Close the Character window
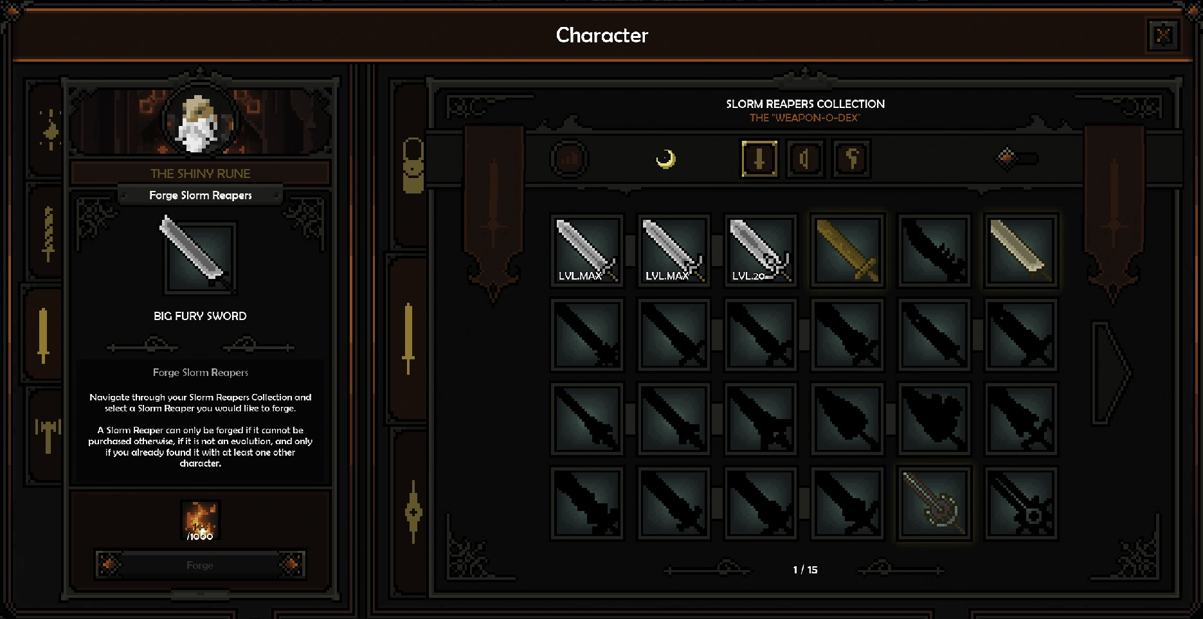The image size is (1203, 619). point(1163,35)
